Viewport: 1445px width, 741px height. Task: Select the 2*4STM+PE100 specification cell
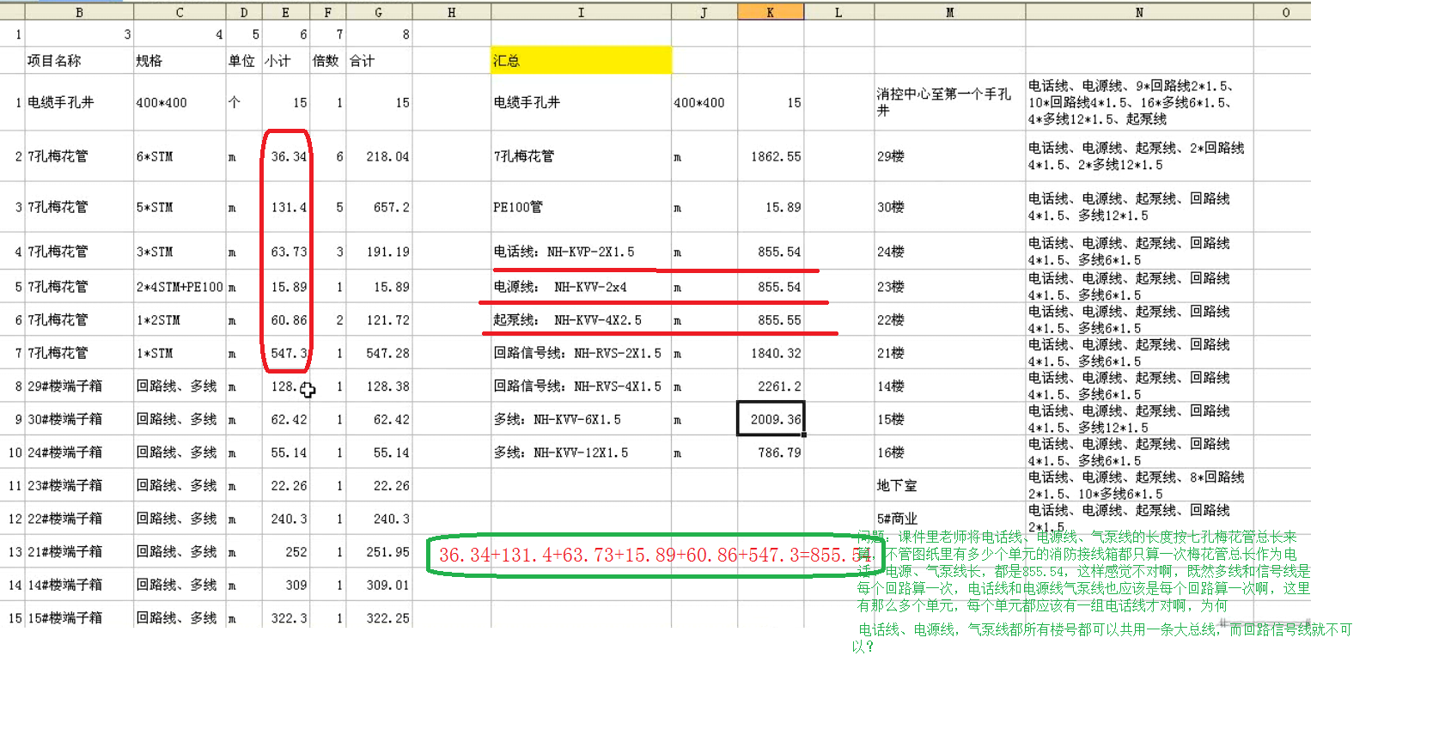coord(180,287)
